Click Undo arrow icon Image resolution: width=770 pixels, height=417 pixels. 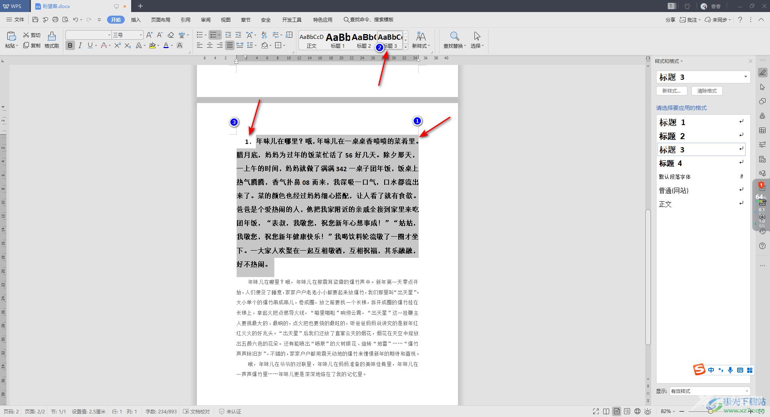point(75,19)
